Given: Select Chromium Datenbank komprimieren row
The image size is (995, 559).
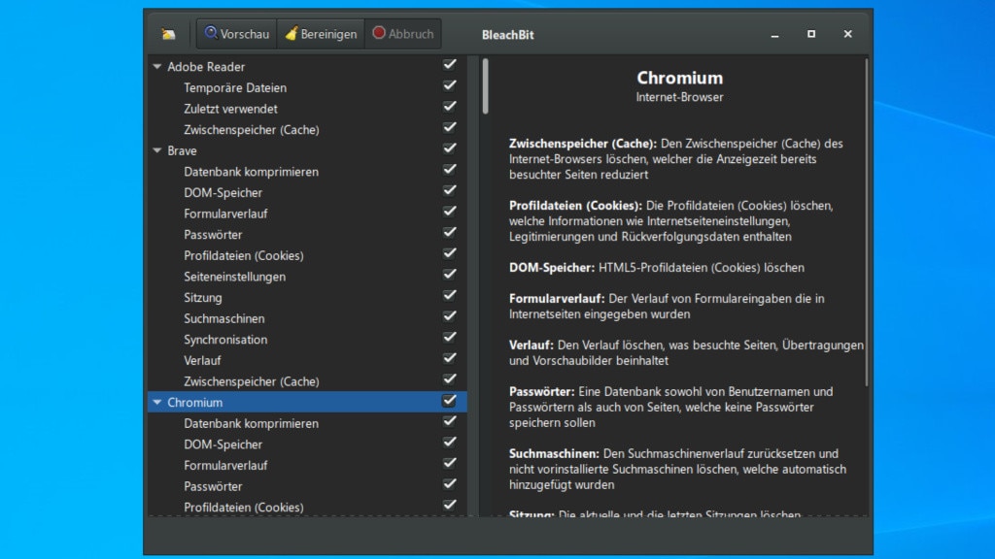Looking at the screenshot, I should (307, 423).
